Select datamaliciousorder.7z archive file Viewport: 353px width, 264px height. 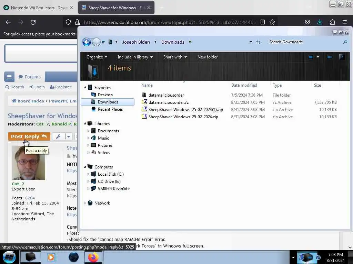click(x=168, y=102)
